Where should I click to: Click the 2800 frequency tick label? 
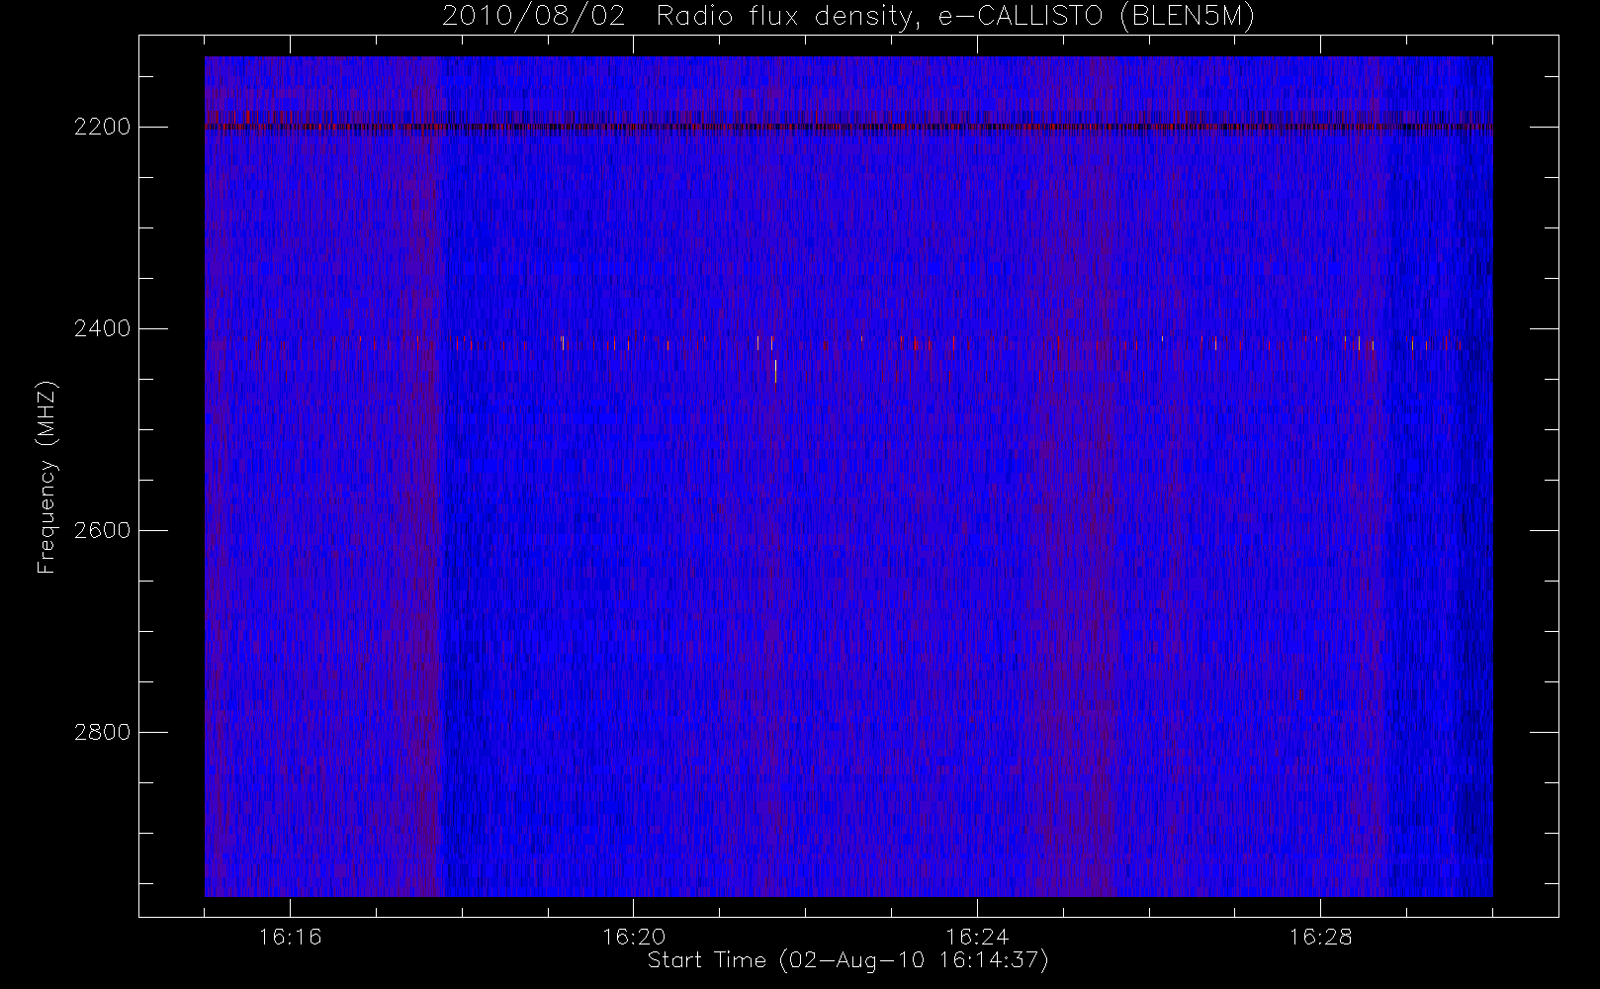click(x=102, y=732)
